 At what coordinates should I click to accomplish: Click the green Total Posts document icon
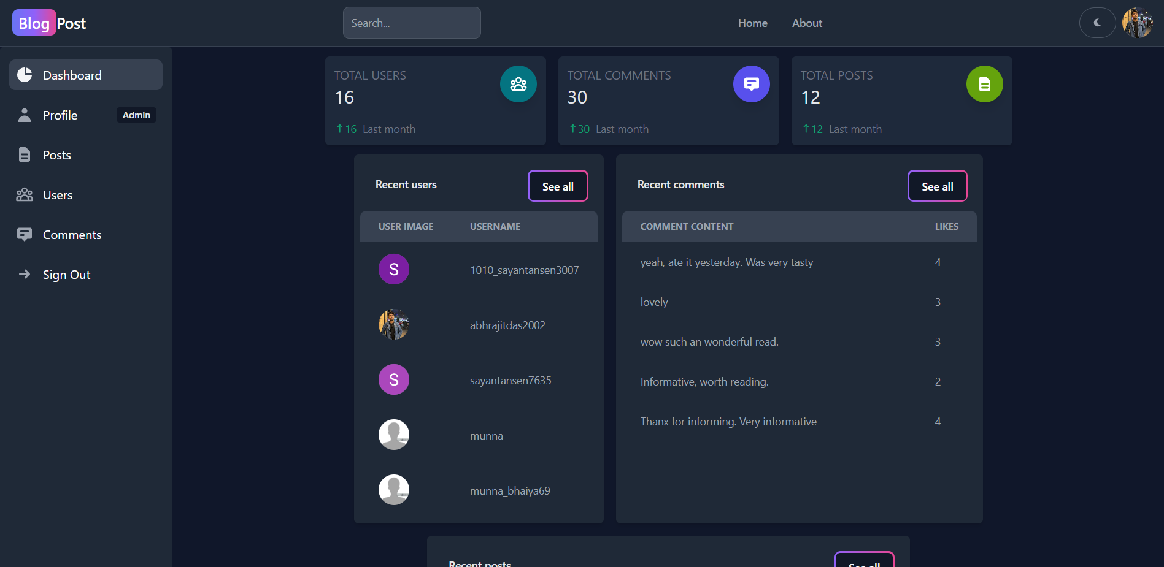[984, 84]
